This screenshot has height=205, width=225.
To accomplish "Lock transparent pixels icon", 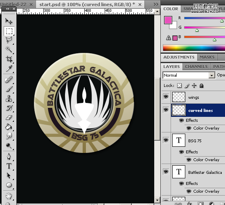I will pyautogui.click(x=179, y=86).
